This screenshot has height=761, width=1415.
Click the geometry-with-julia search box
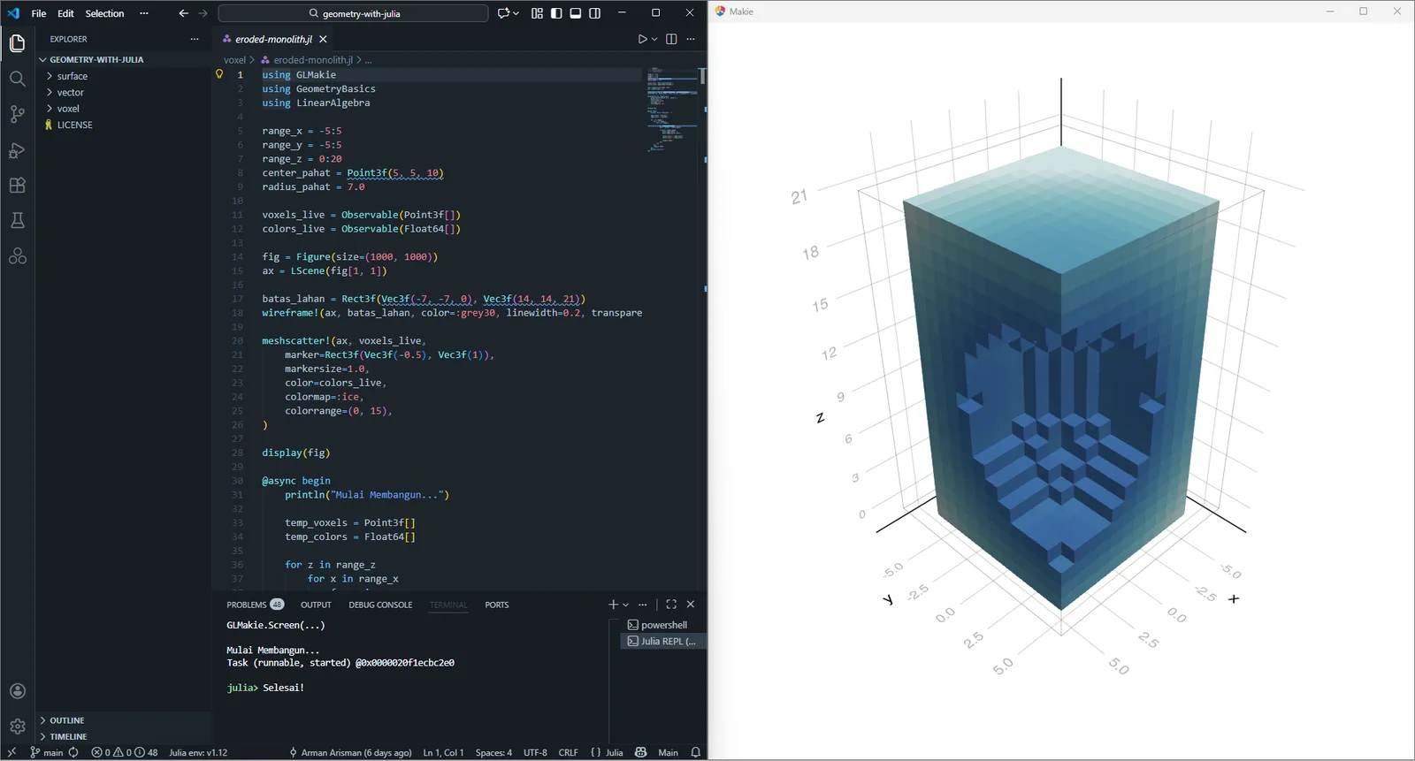tap(353, 13)
